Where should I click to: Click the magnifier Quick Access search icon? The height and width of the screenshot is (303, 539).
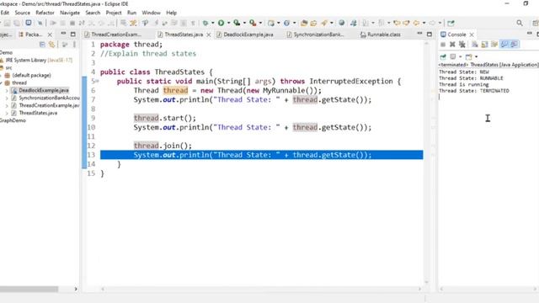(520, 23)
